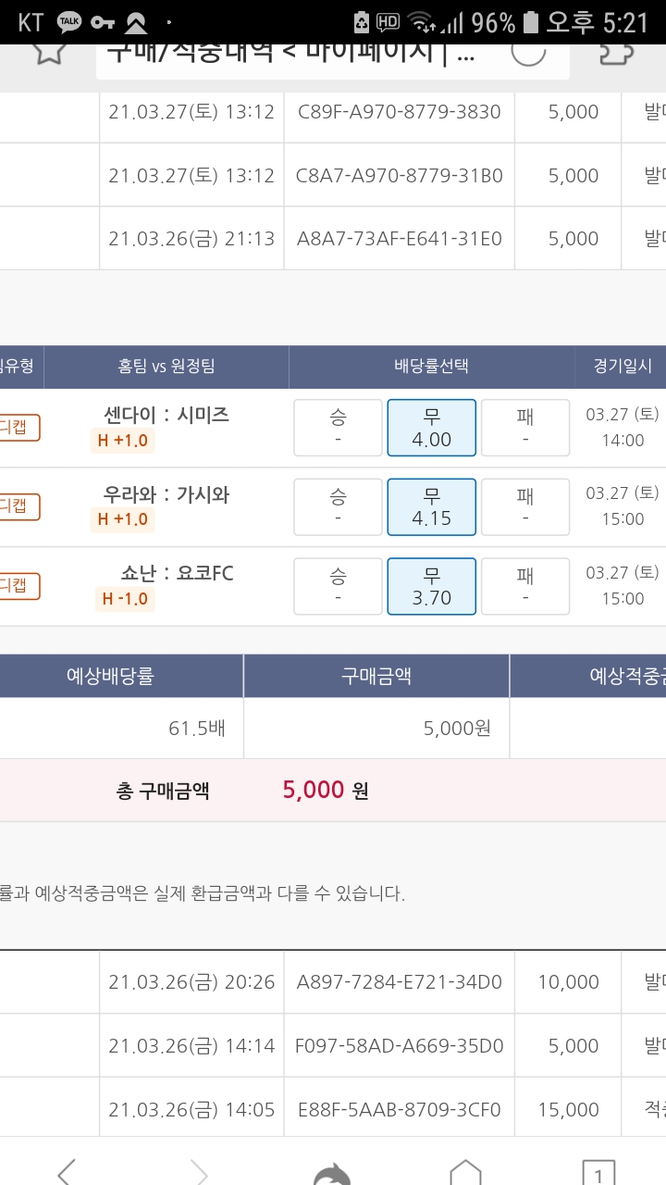This screenshot has height=1185, width=666.
Task: Open ticket A8A7-73AF-E641-31E0
Action: click(x=399, y=239)
